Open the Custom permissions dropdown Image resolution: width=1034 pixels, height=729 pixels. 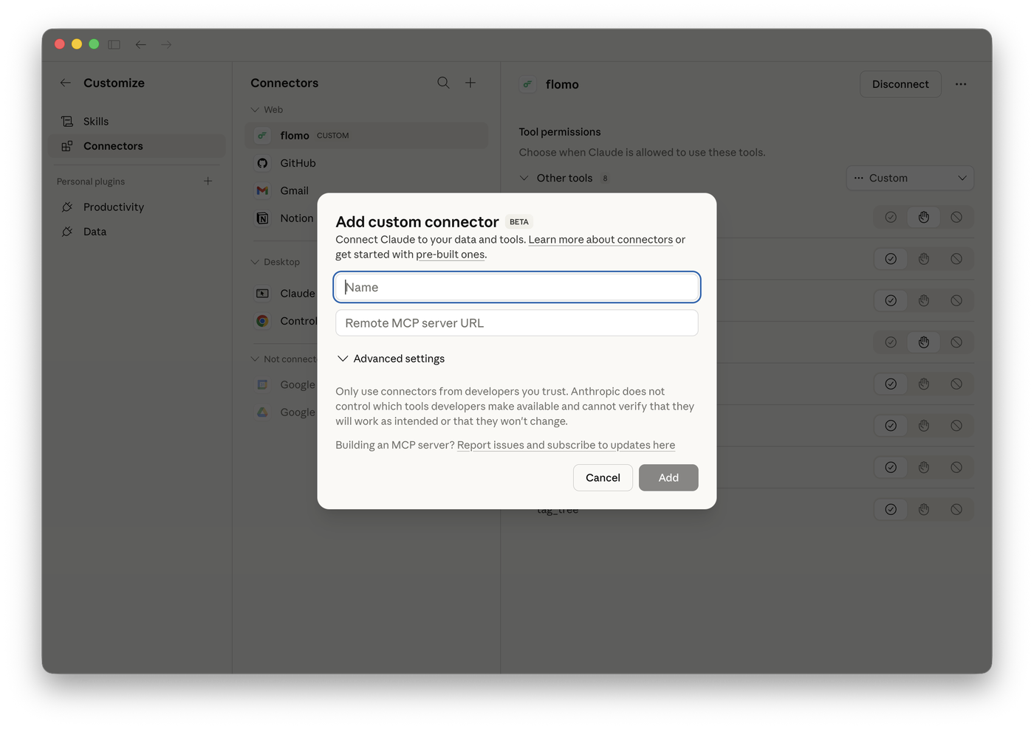[909, 178]
